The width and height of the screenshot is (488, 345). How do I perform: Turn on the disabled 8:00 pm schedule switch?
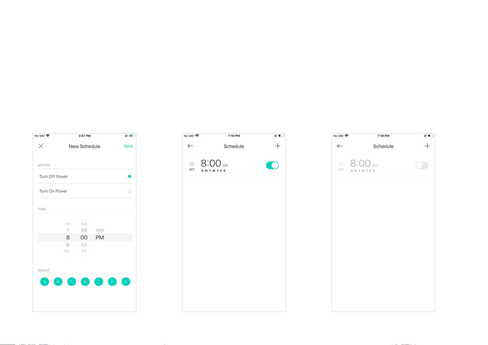point(422,165)
